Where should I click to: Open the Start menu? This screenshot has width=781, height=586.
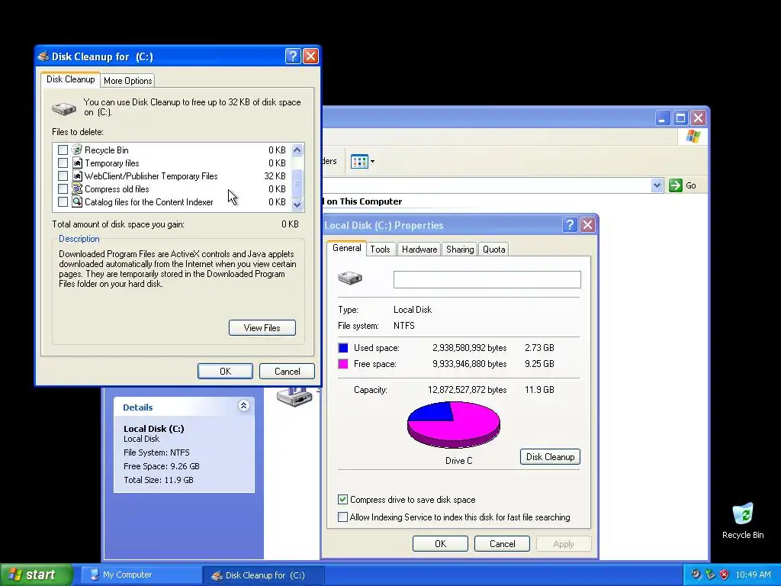click(x=36, y=575)
